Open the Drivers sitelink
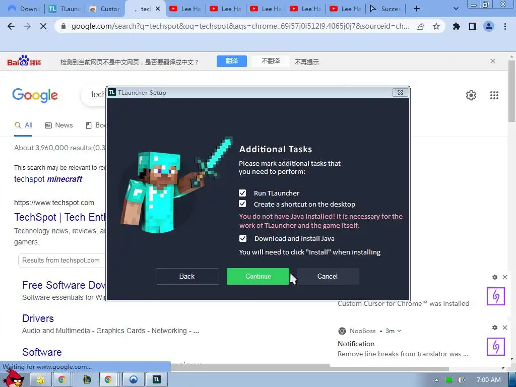Screen dimensions: 516x387 point(38,318)
